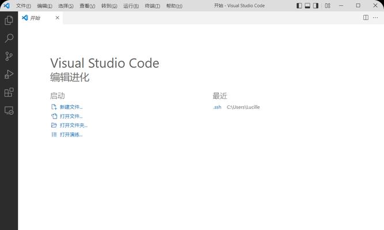Viewport: 384px width, 230px height.
Task: Open Run and Debug view
Action: (x=9, y=74)
